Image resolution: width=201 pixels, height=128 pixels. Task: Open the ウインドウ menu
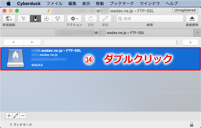tap(150, 3)
